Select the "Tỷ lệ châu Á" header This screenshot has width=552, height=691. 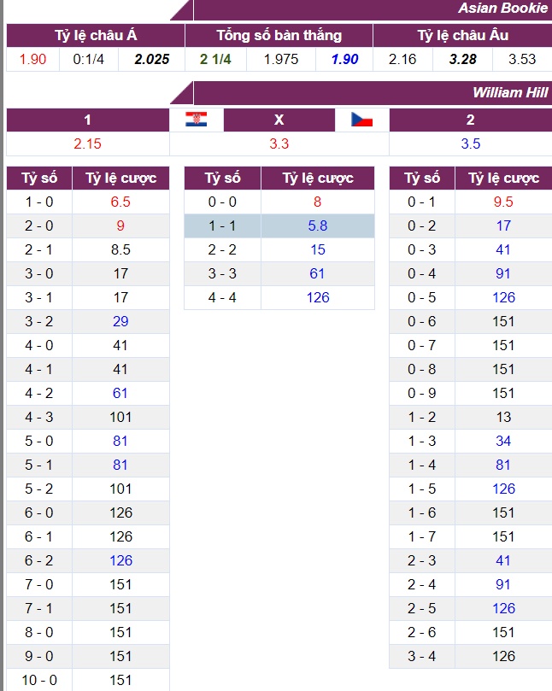[x=96, y=35]
